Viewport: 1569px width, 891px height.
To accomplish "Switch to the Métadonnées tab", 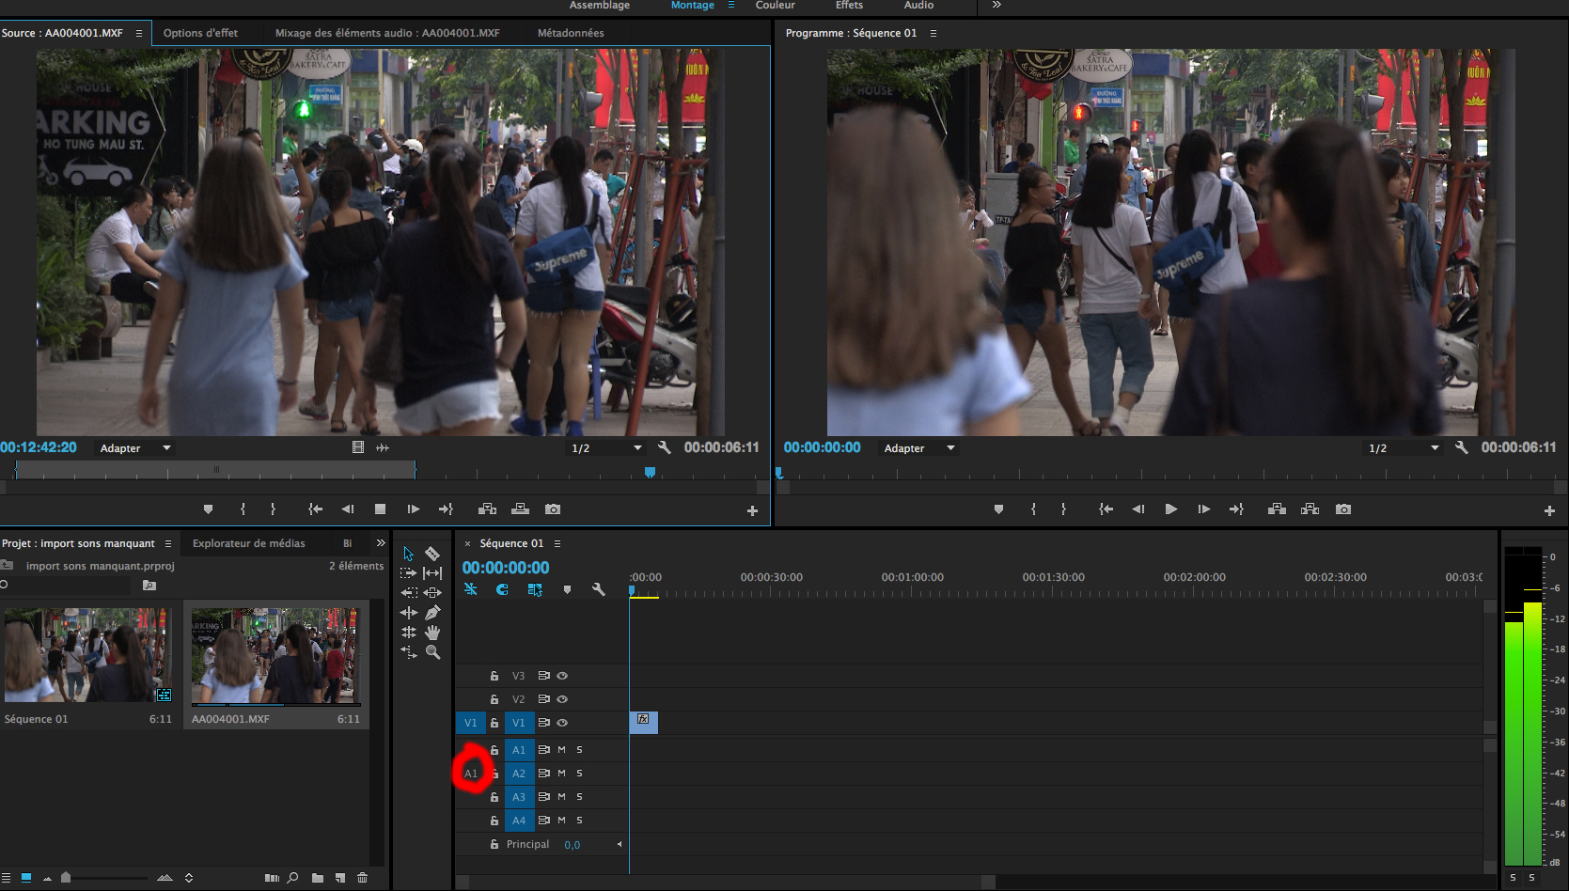I will click(571, 33).
